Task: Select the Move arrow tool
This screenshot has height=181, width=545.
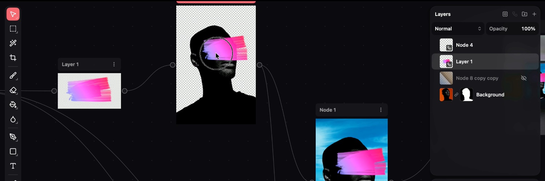Action: pos(13,14)
